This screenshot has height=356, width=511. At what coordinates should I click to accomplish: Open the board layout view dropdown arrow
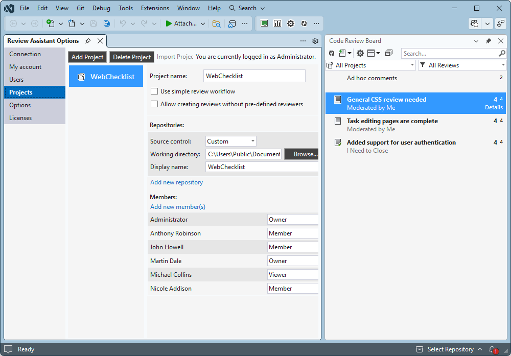[378, 53]
